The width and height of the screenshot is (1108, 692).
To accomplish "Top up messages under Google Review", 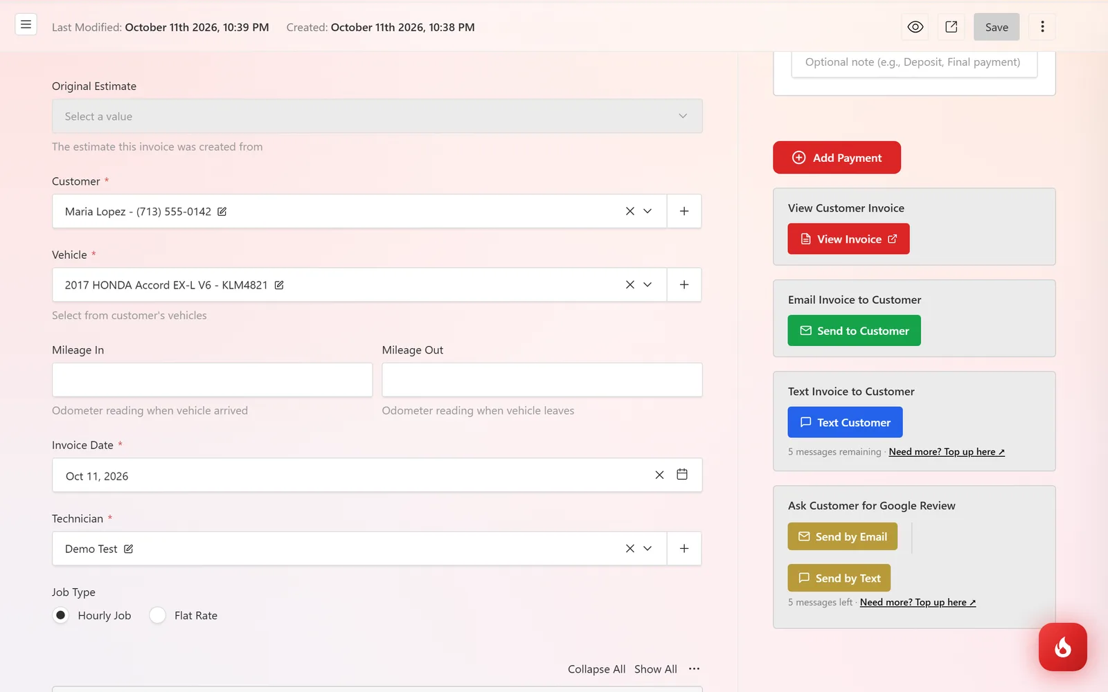I will point(918,603).
